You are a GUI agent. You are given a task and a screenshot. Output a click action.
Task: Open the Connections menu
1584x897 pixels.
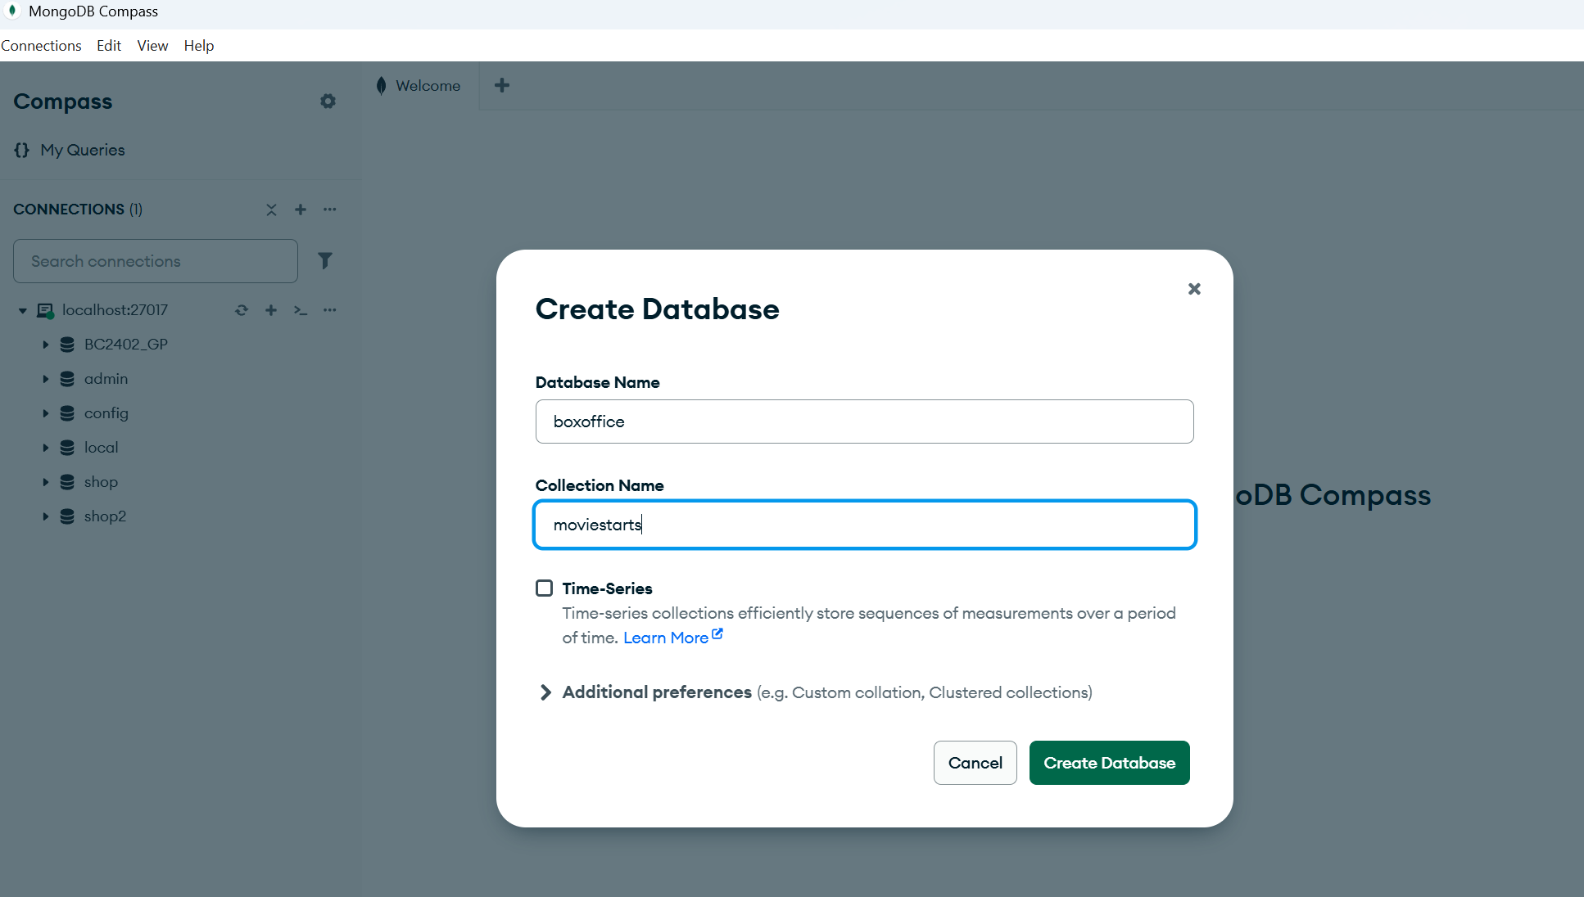click(x=41, y=46)
